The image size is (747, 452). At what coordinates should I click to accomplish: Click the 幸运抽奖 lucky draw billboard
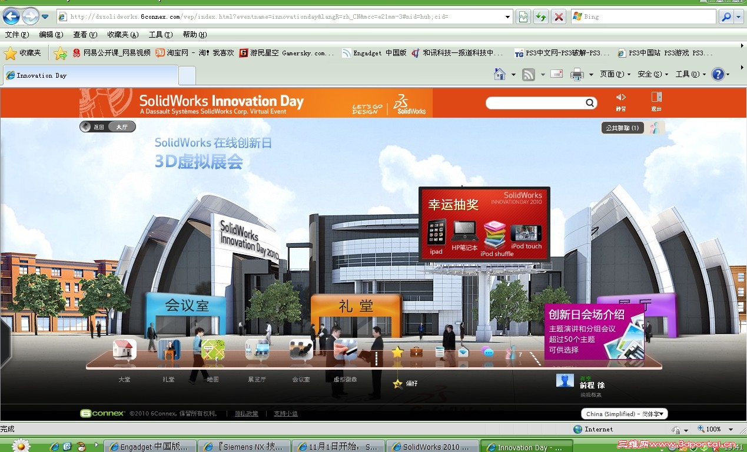484,224
